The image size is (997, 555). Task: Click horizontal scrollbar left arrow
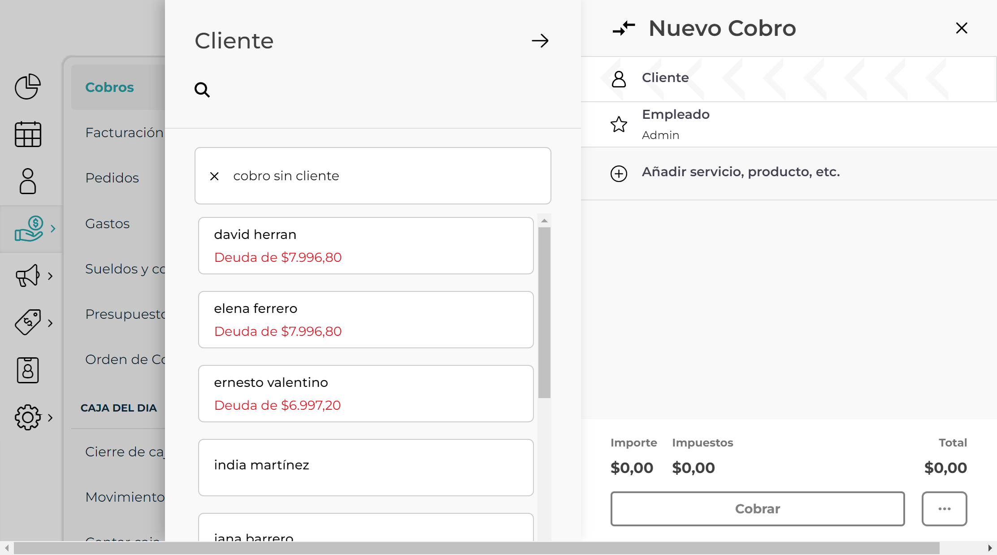7,548
